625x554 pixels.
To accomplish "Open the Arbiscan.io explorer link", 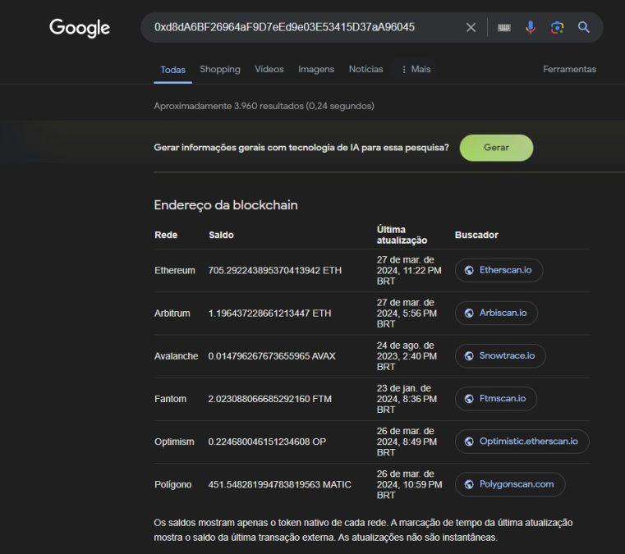I will point(496,313).
